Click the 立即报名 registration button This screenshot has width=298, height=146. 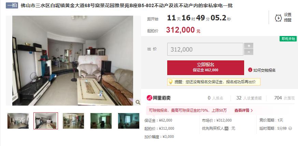[205, 68]
